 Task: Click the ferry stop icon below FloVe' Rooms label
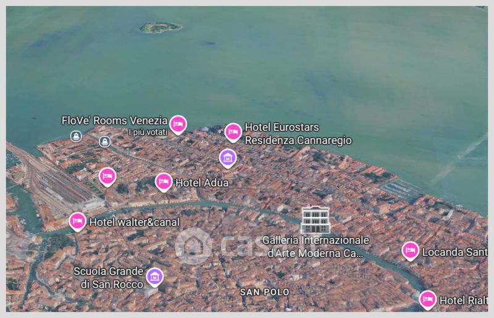(105, 142)
